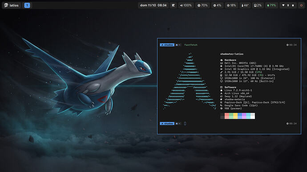Click the clock icon on the cursor line
This screenshot has width=307, height=172.
(x=287, y=123)
